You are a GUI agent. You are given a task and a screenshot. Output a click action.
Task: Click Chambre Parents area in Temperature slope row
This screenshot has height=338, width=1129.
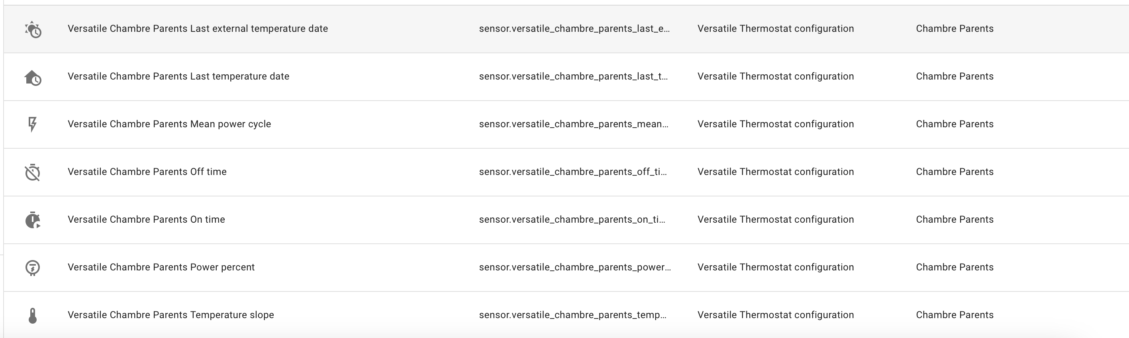point(955,315)
